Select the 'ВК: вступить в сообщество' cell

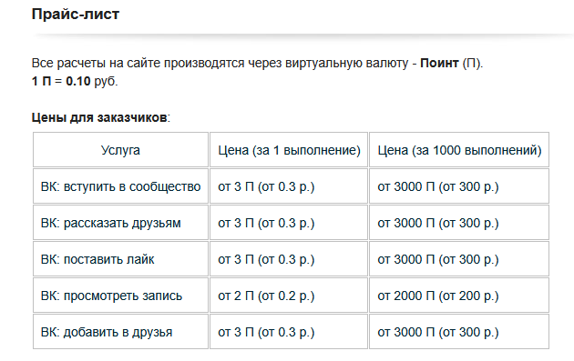coord(120,186)
